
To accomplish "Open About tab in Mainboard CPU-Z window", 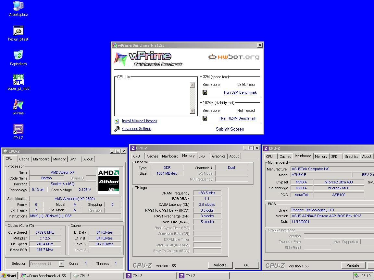I will 367,157.
